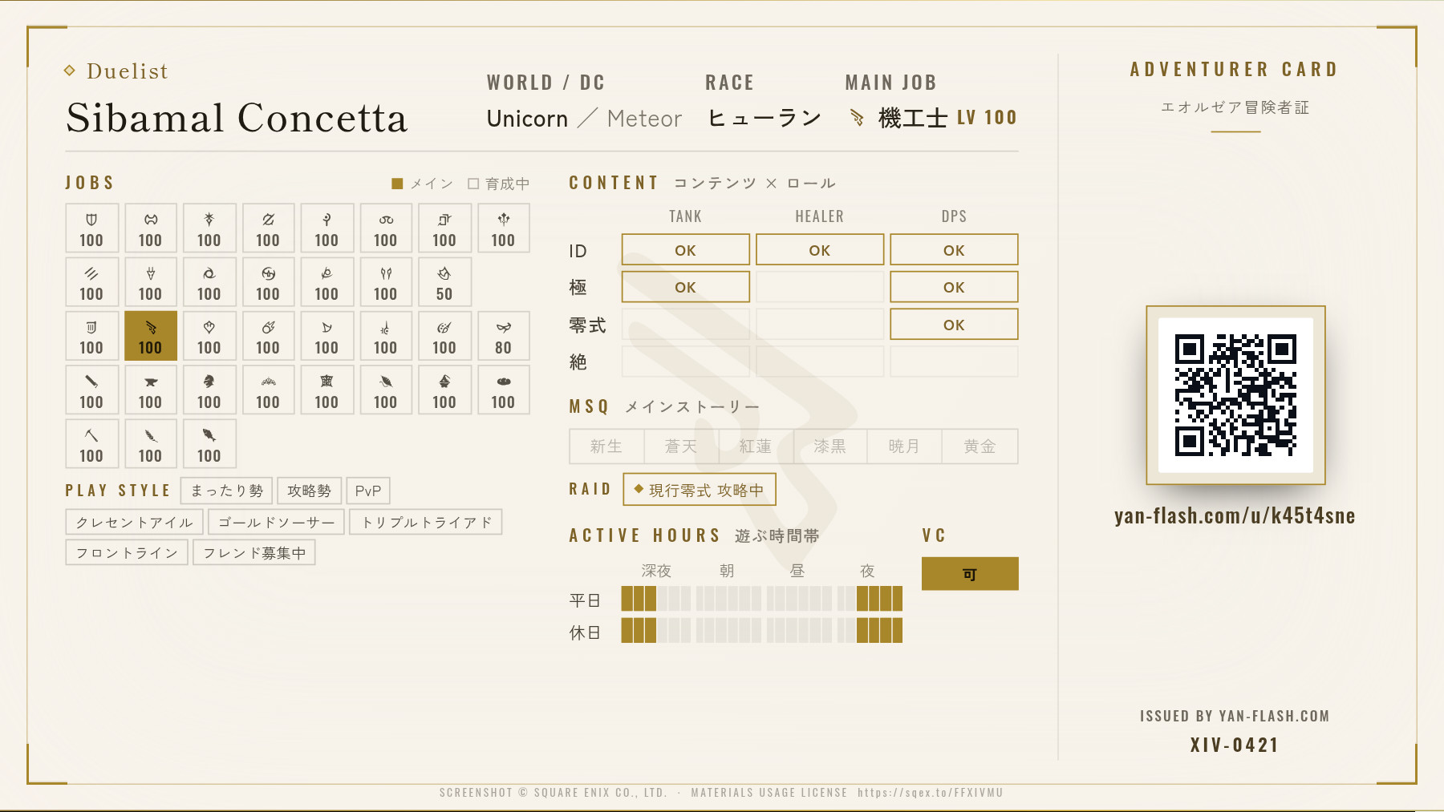
Task: Click the 平日 active hours bar
Action: pos(762,599)
